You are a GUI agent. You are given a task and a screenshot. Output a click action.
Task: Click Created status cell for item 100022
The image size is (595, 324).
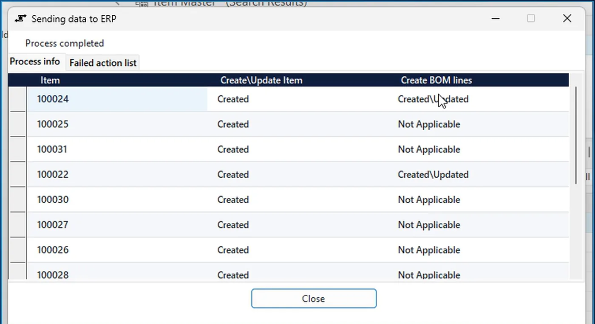(x=297, y=174)
